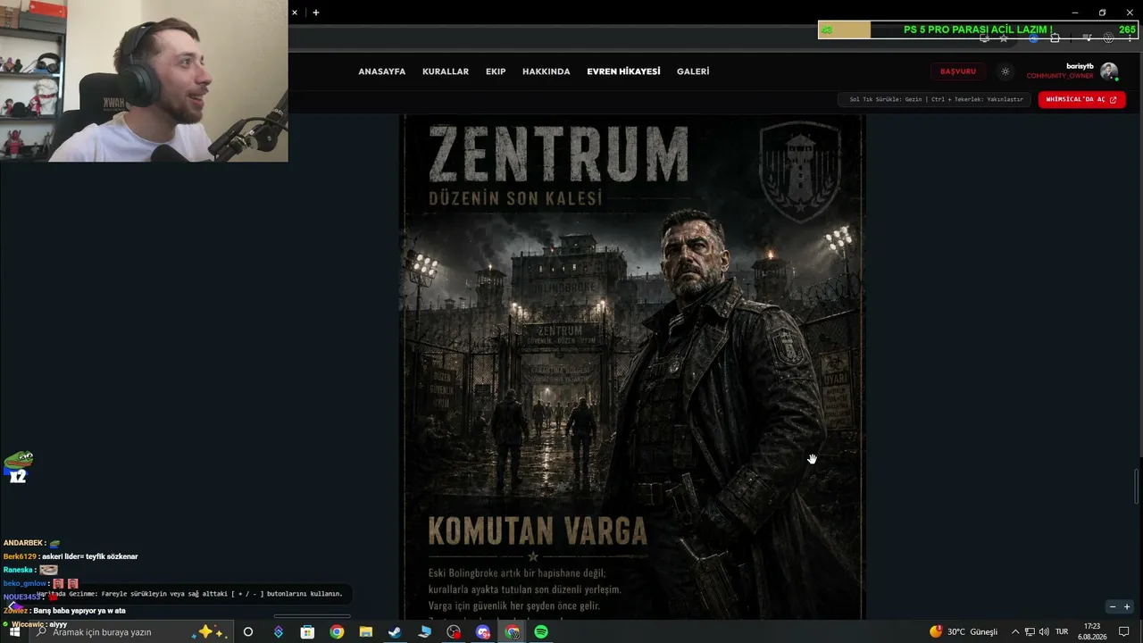Open the weather widget showing 30°C Güneşli
This screenshot has width=1143, height=643.
[964, 631]
